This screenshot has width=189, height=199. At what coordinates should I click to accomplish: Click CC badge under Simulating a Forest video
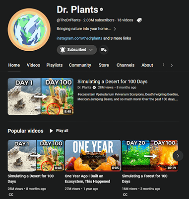pos(125,195)
